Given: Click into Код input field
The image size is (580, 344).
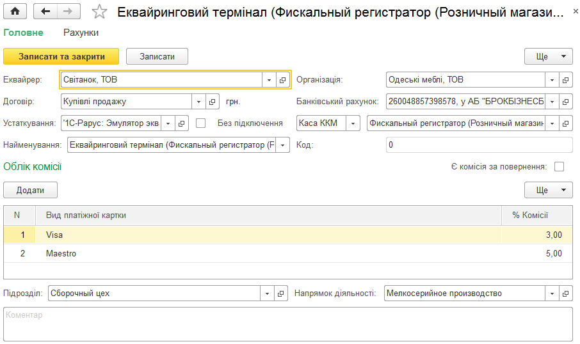Looking at the screenshot, I should (x=479, y=145).
